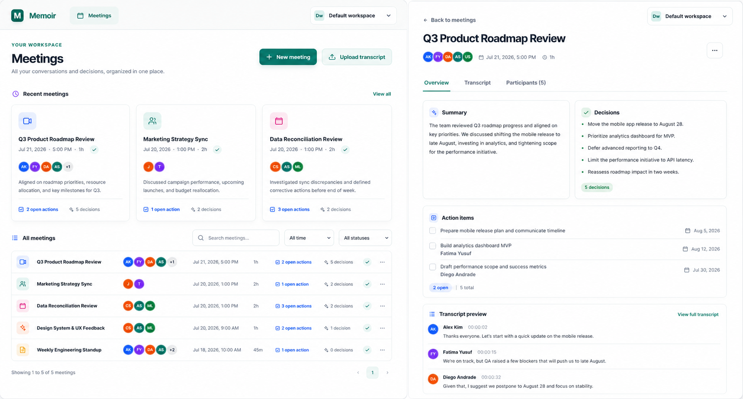Open the Q3 Product Roadmap card video icon
743x399 pixels.
[27, 121]
